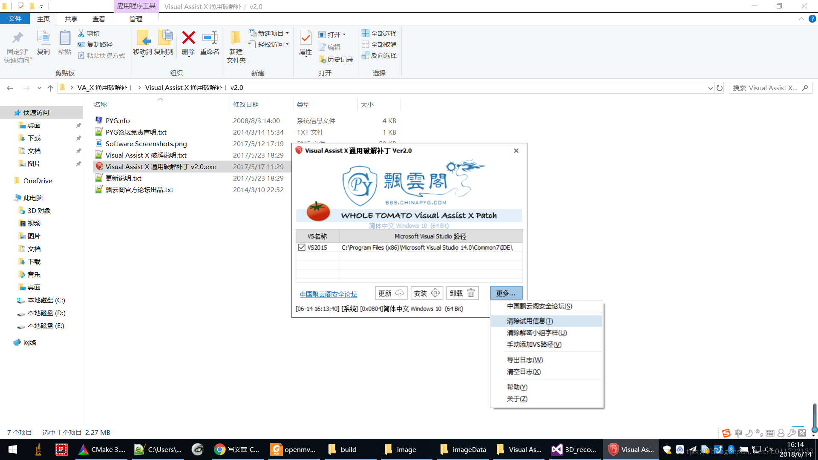
Task: Open the File tab
Action: (15, 19)
